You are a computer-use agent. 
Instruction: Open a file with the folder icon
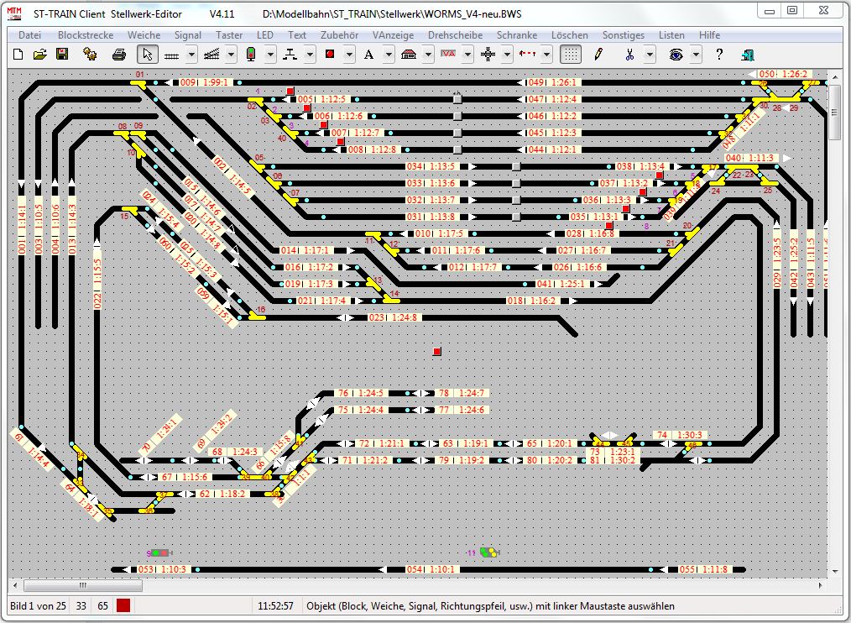(39, 55)
